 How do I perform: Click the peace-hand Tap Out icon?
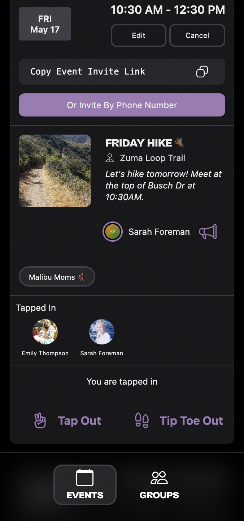pyautogui.click(x=40, y=421)
